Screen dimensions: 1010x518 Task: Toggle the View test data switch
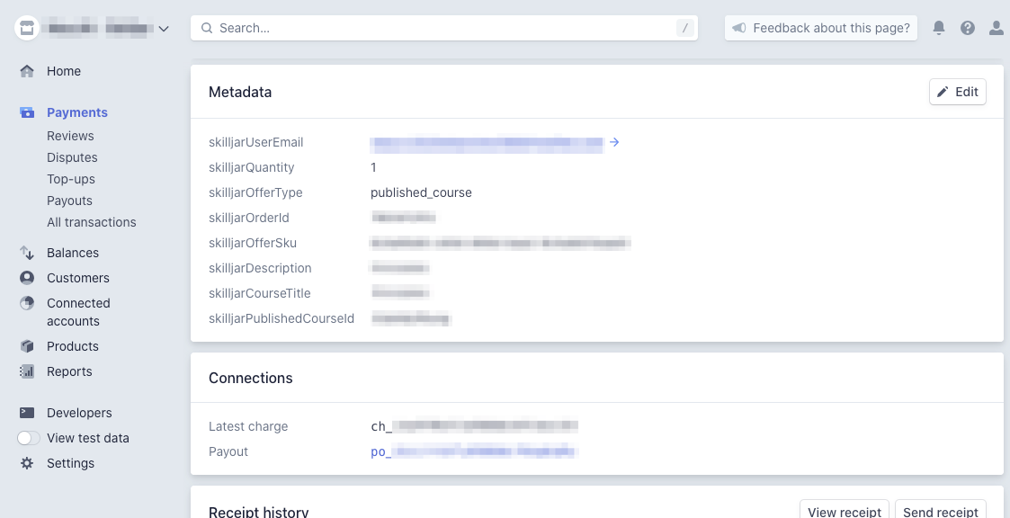[x=29, y=438]
